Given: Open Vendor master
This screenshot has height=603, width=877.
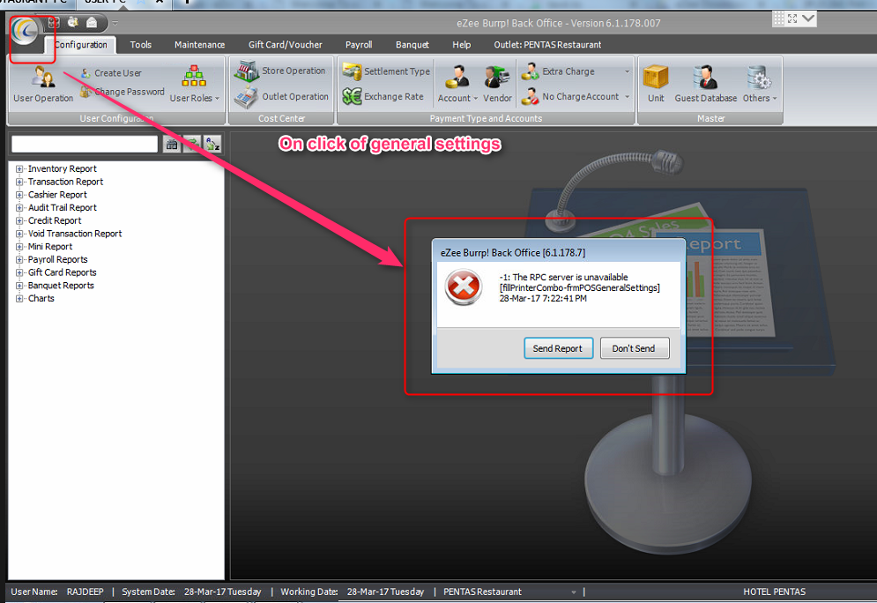Looking at the screenshot, I should coord(497,85).
